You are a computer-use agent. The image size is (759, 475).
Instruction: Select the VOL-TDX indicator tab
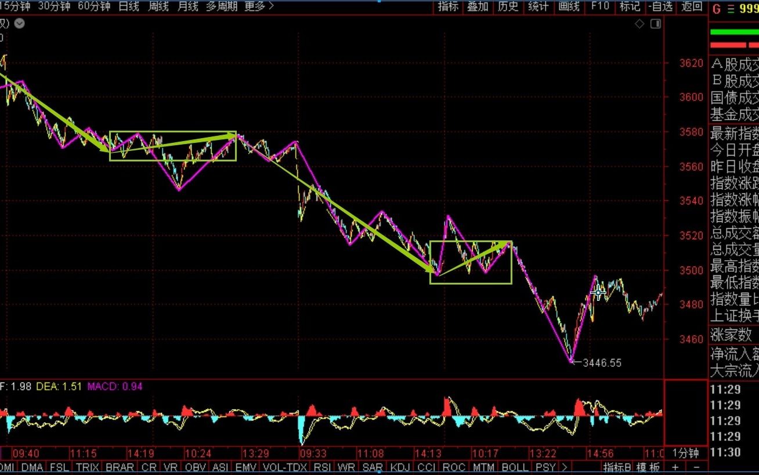(285, 467)
